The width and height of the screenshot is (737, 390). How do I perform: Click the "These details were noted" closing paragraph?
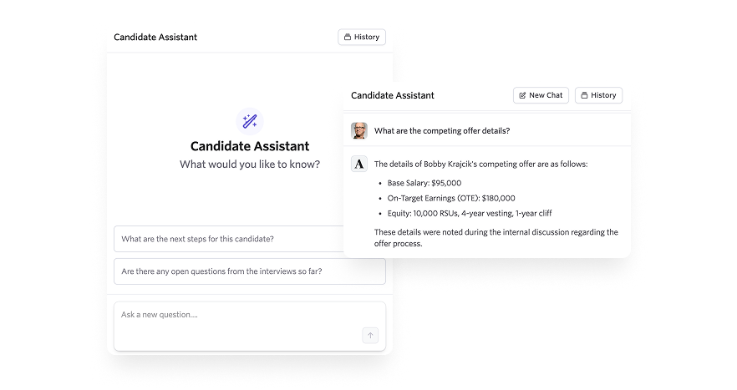(x=496, y=238)
